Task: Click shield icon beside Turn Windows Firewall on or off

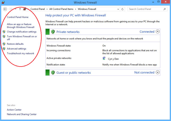Action: point(4,36)
